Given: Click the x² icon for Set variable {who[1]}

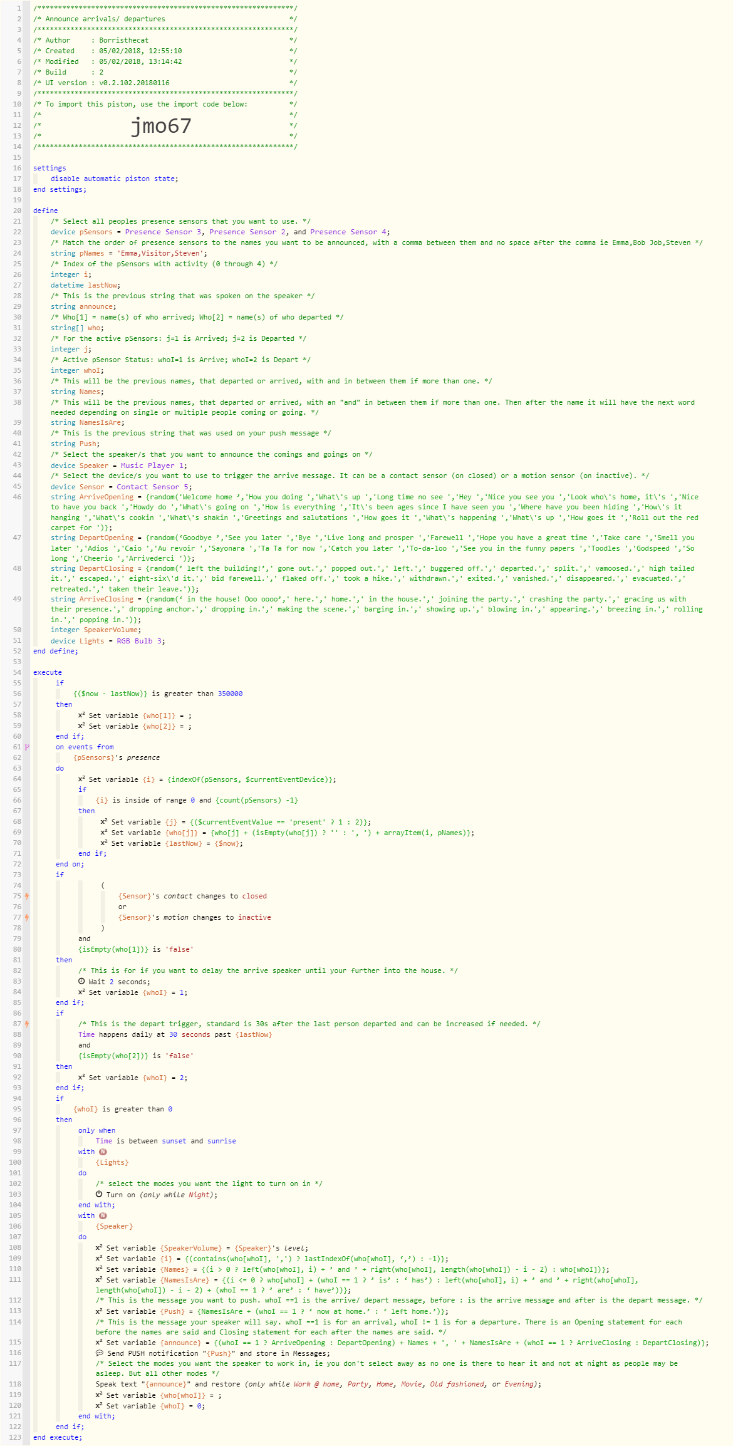Looking at the screenshot, I should 81,715.
